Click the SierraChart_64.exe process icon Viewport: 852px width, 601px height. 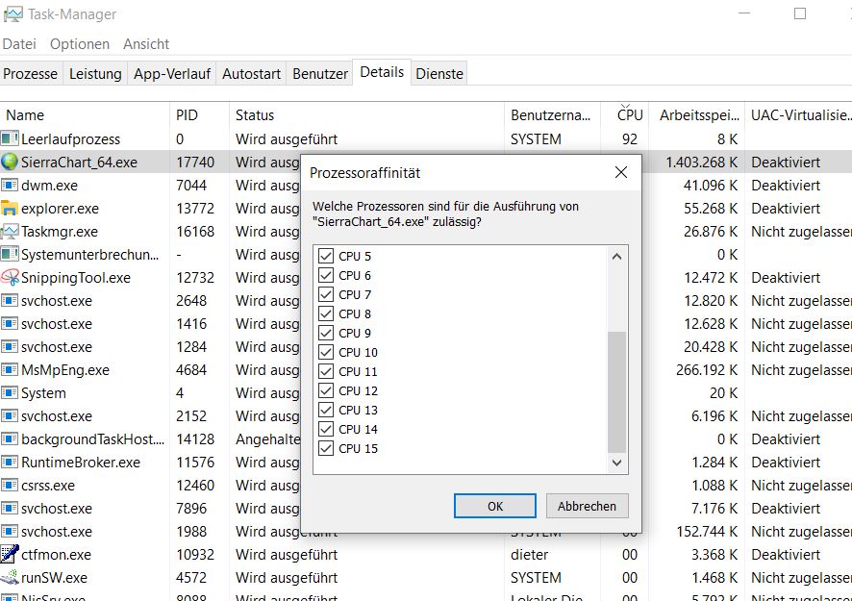(10, 163)
